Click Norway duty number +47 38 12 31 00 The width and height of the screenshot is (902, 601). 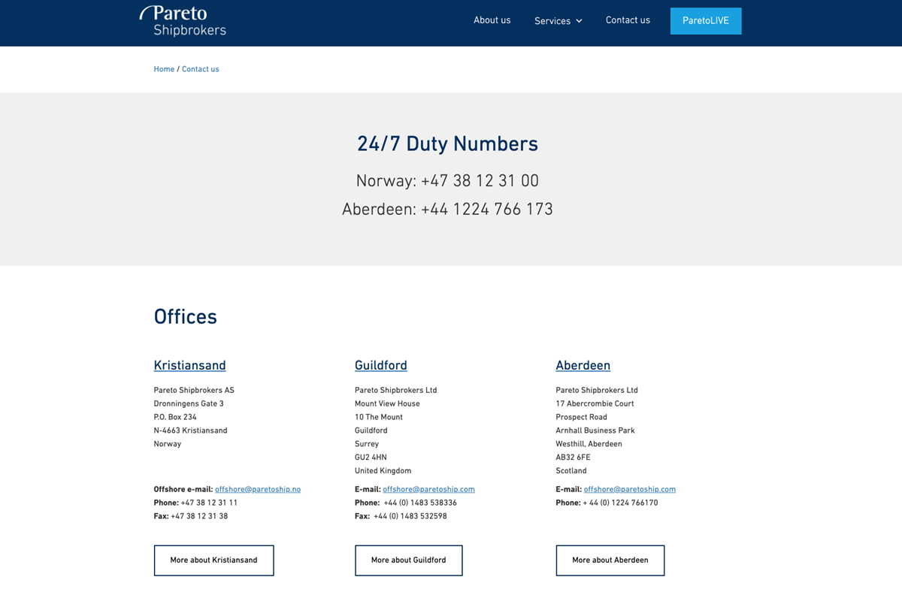(x=480, y=181)
